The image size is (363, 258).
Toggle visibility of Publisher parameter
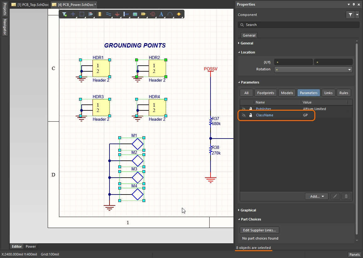[x=243, y=109]
